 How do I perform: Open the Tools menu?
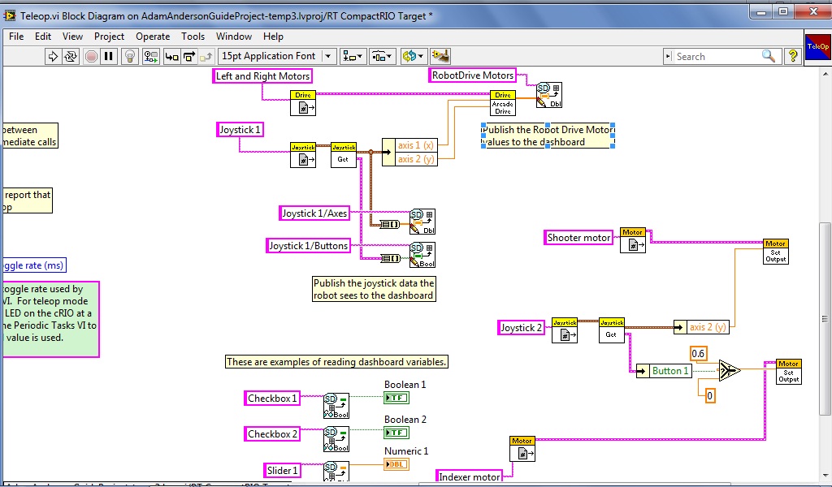pyautogui.click(x=193, y=37)
